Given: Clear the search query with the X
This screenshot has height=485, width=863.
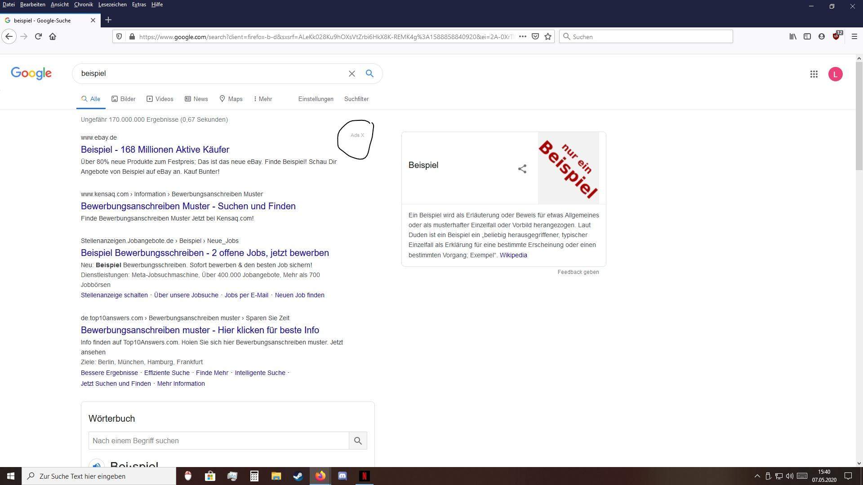Looking at the screenshot, I should pyautogui.click(x=352, y=73).
